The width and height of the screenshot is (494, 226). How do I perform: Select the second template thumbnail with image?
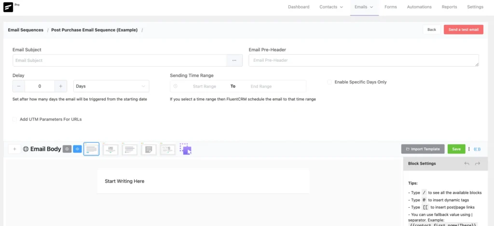(x=110, y=149)
